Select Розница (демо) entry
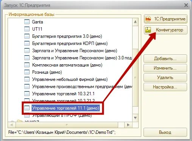The width and height of the screenshot is (192, 141). [47, 72]
